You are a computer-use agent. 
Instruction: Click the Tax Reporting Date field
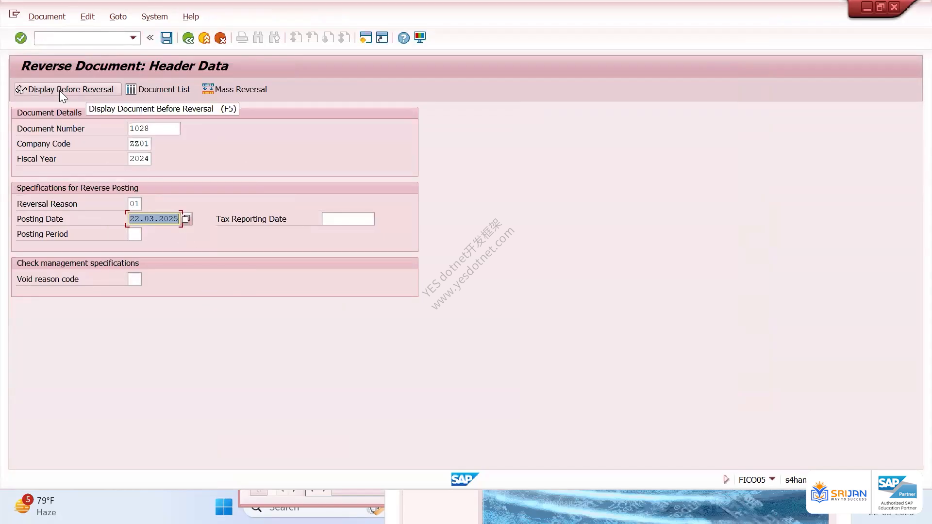point(348,219)
